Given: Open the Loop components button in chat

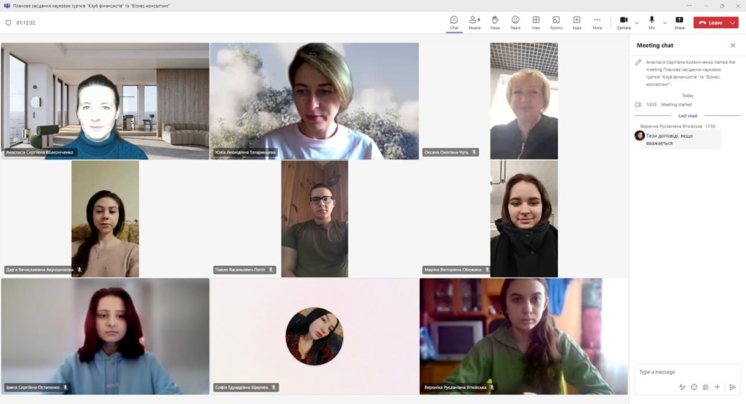Looking at the screenshot, I should click(x=706, y=387).
